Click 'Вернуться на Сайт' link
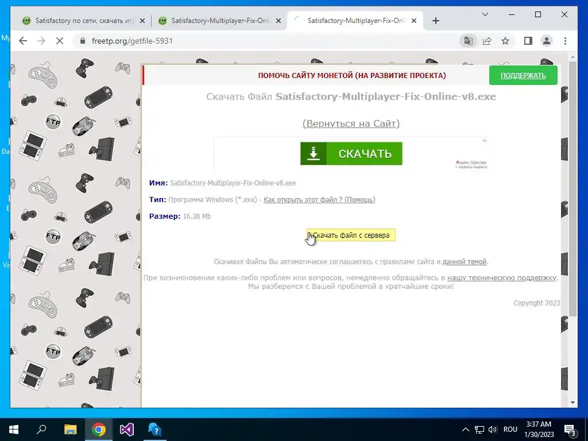588x441 pixels. click(x=351, y=123)
